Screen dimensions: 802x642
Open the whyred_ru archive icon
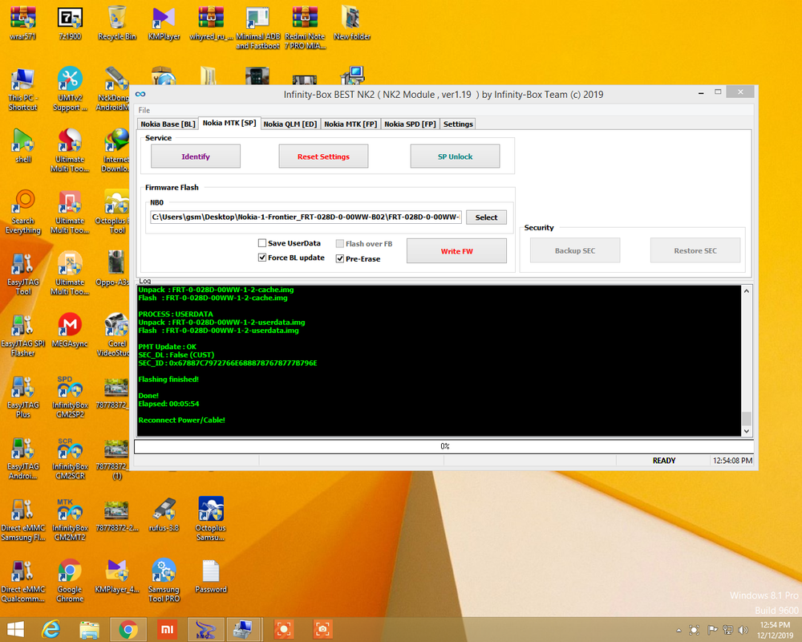(x=211, y=23)
